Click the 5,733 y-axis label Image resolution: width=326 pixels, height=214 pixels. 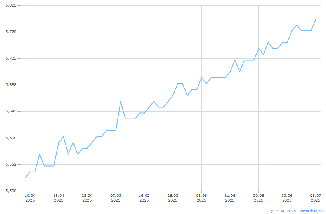pyautogui.click(x=11, y=58)
